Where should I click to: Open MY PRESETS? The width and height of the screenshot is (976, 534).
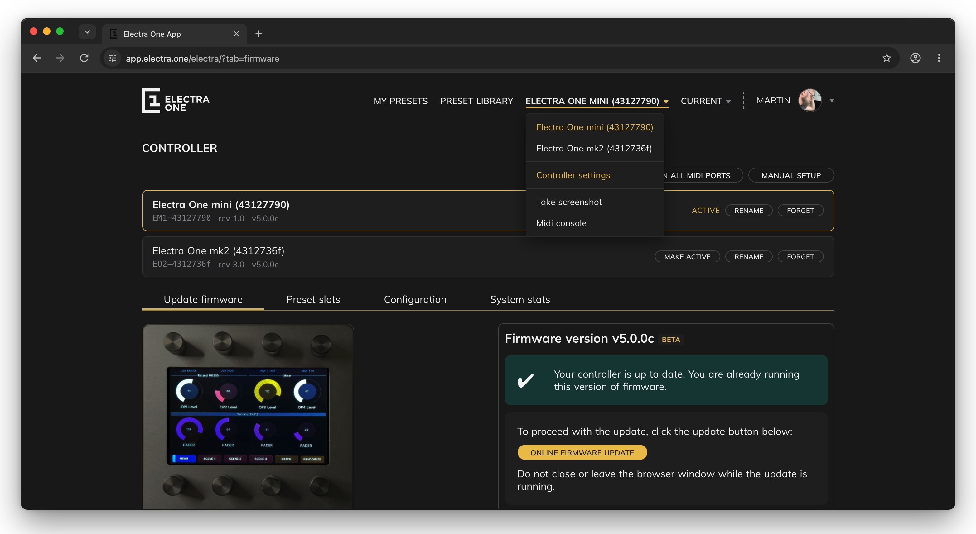[x=400, y=101]
